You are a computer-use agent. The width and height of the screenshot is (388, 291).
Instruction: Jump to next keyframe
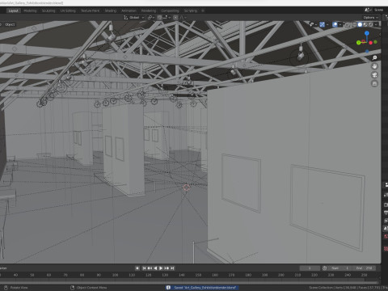pos(167,268)
